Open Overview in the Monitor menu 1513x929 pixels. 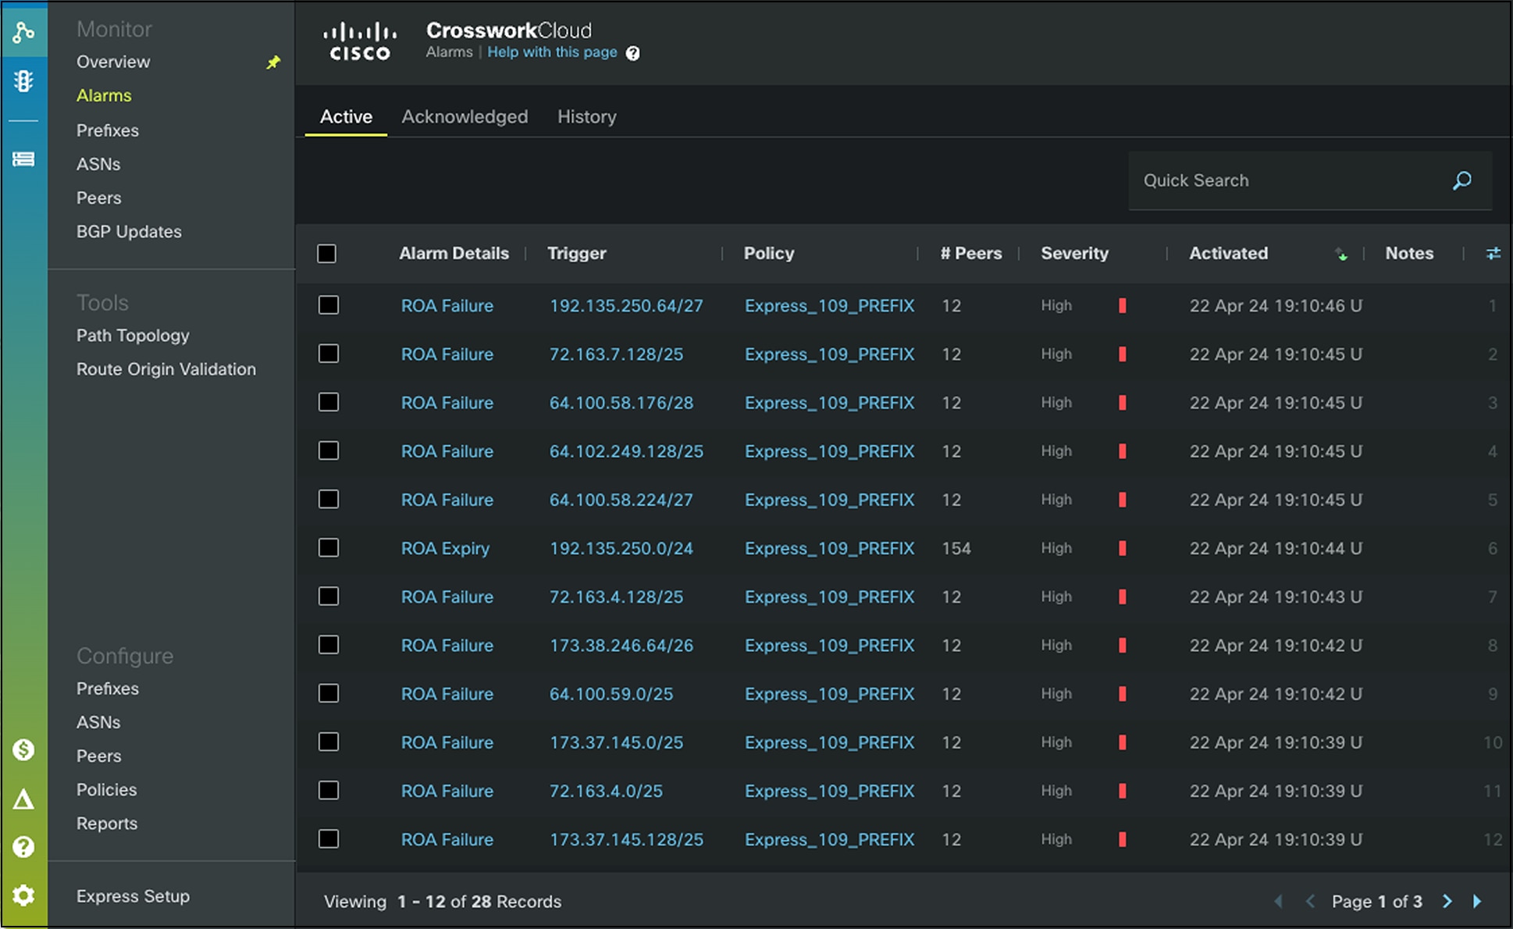click(113, 62)
